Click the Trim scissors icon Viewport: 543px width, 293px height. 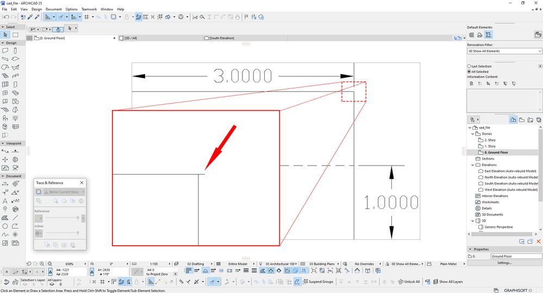195,17
